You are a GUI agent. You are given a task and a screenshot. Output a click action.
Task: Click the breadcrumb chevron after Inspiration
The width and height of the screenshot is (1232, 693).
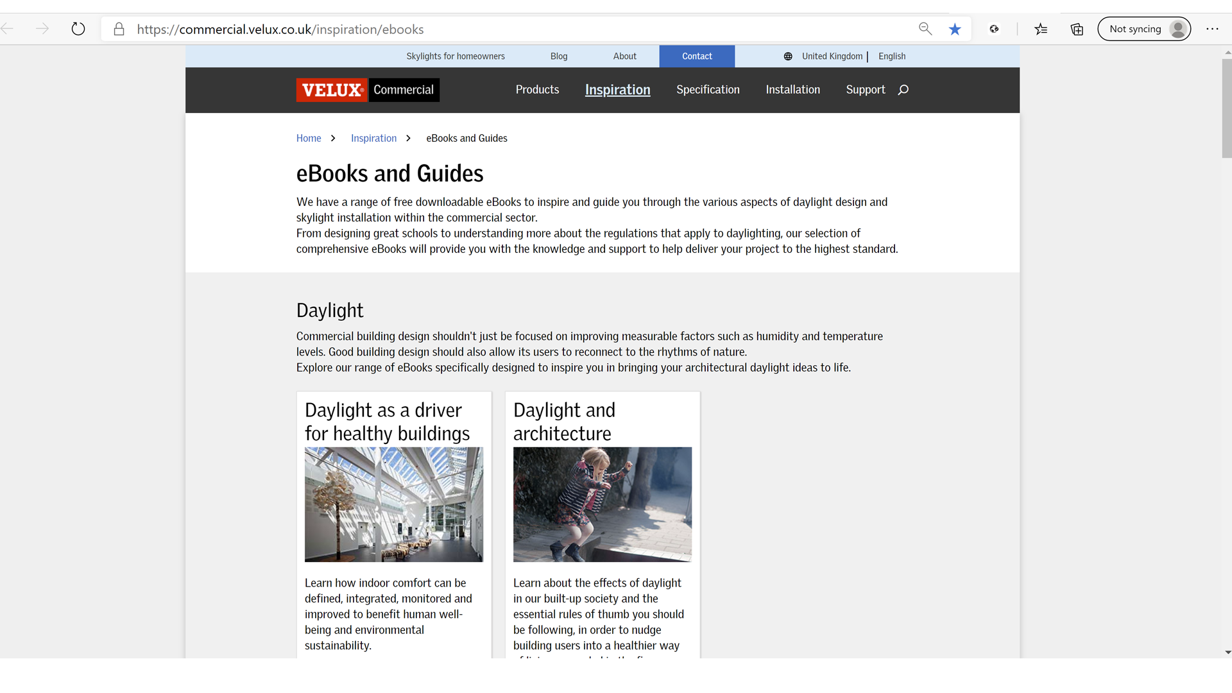click(x=408, y=139)
